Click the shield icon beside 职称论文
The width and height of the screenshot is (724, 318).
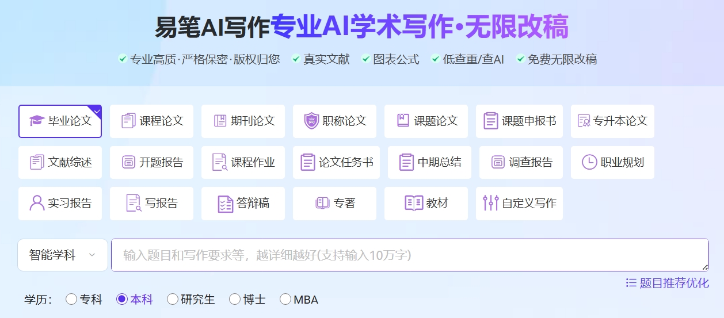pos(311,121)
